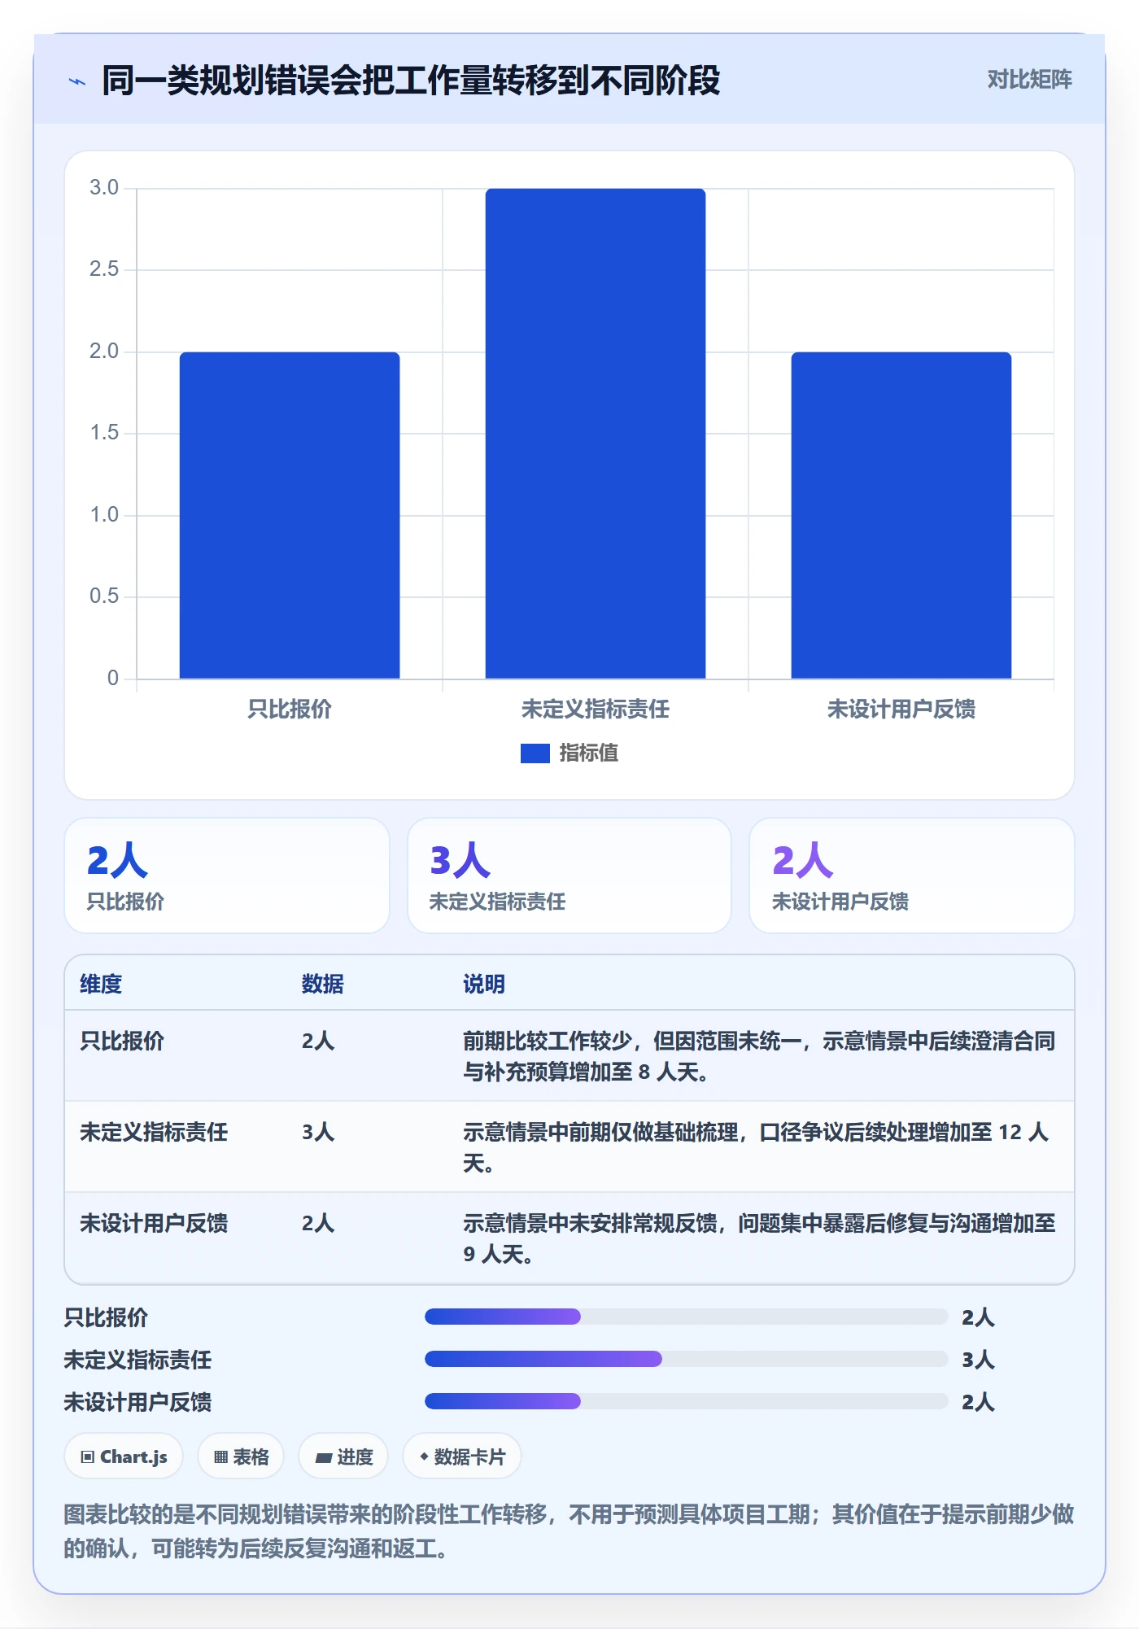
Task: Click the 表格 tag chip
Action: pyautogui.click(x=241, y=1456)
